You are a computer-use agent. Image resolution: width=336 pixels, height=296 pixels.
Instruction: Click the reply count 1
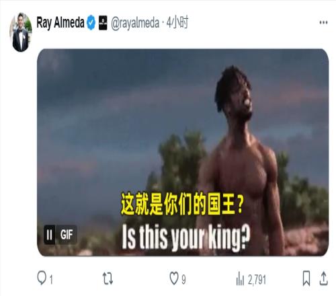[51, 280]
